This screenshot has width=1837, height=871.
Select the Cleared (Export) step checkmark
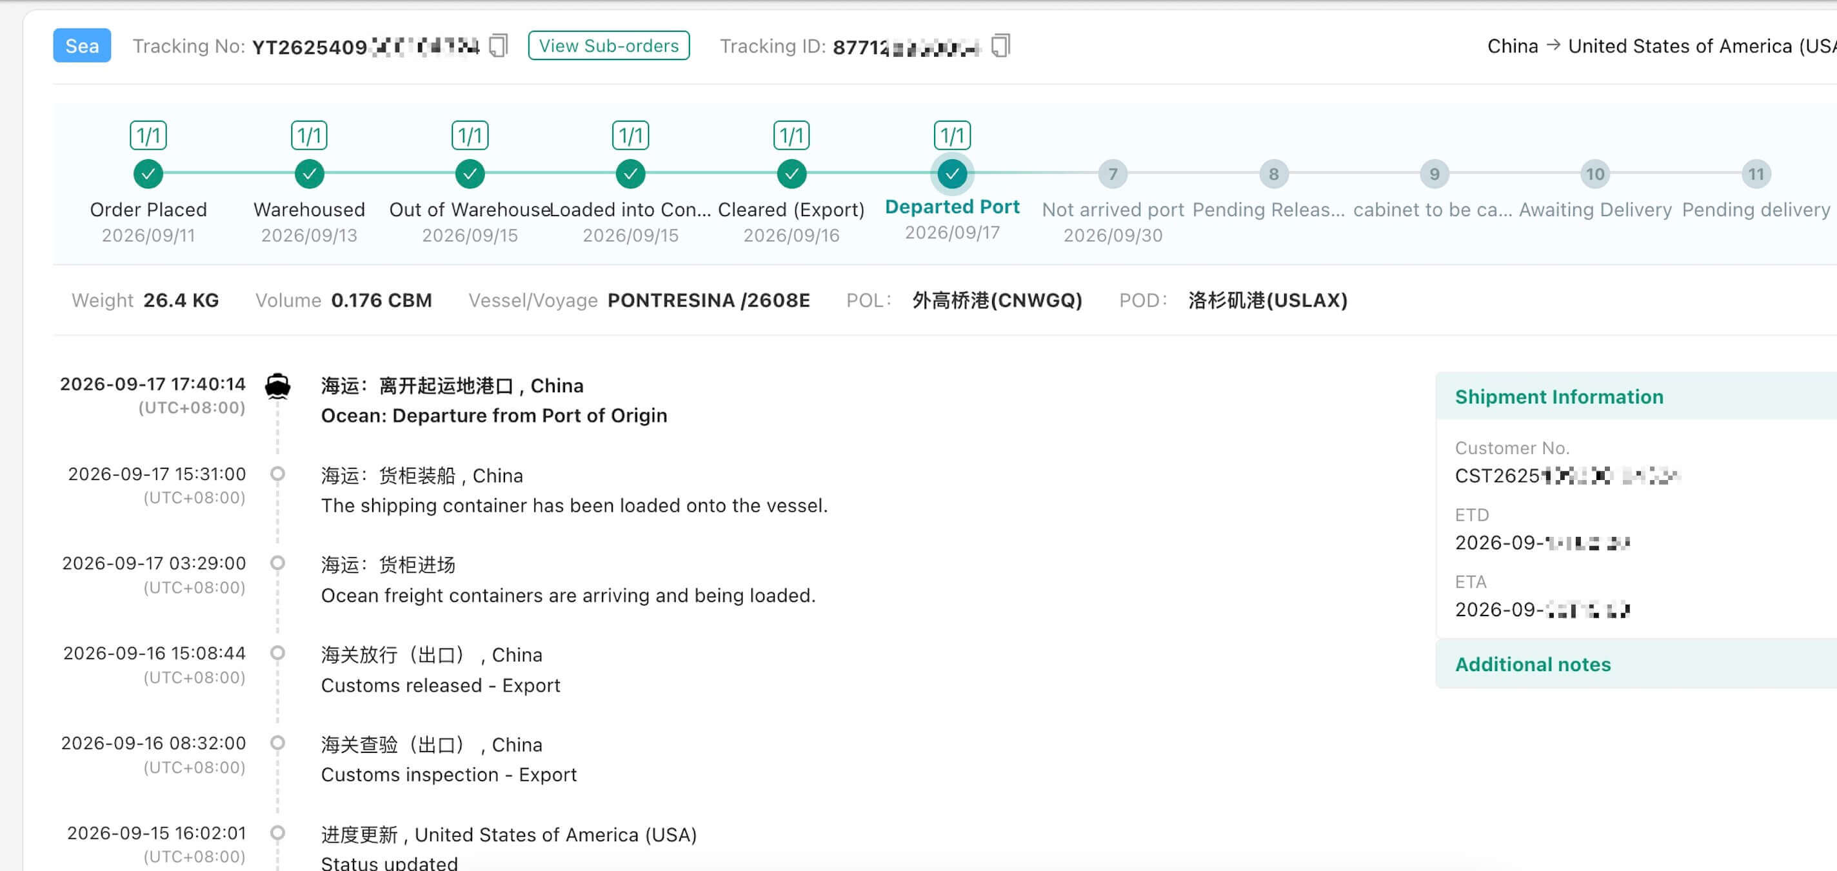pyautogui.click(x=791, y=174)
